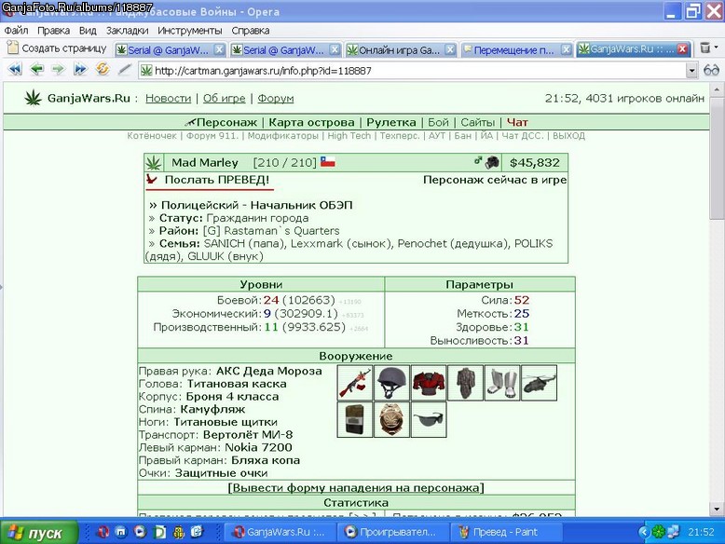725x544 pixels.
Task: Switch to Проигрывател taskbar window
Action: pyautogui.click(x=394, y=532)
